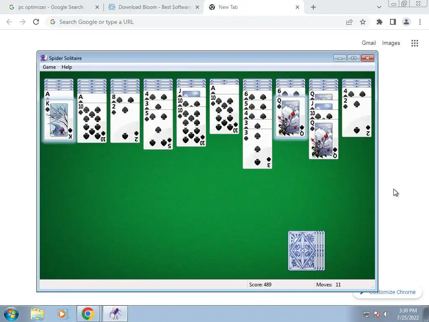Select the 6 of spades in seventh column

pyautogui.click(x=258, y=95)
